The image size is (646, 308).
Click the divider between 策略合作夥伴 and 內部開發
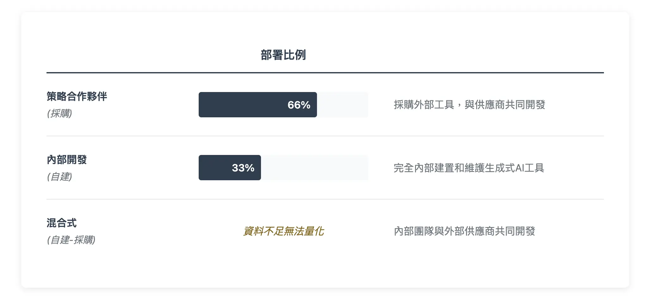tap(325, 136)
